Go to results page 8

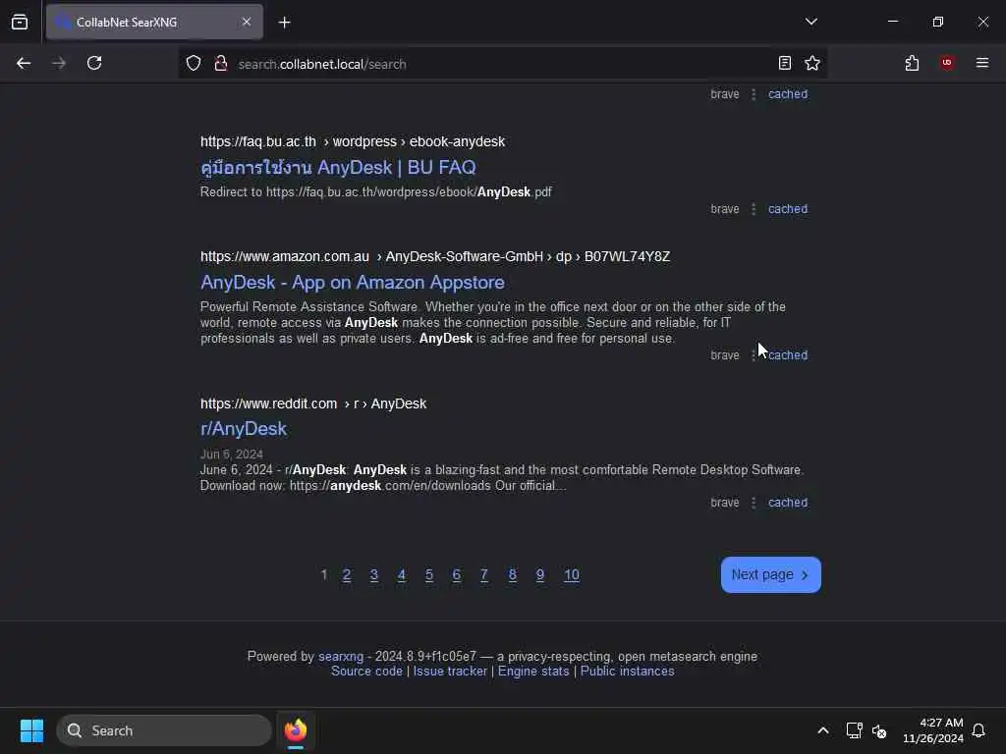tap(513, 575)
